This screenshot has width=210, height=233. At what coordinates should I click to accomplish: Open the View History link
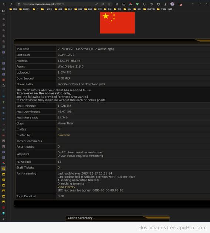pos(67,187)
